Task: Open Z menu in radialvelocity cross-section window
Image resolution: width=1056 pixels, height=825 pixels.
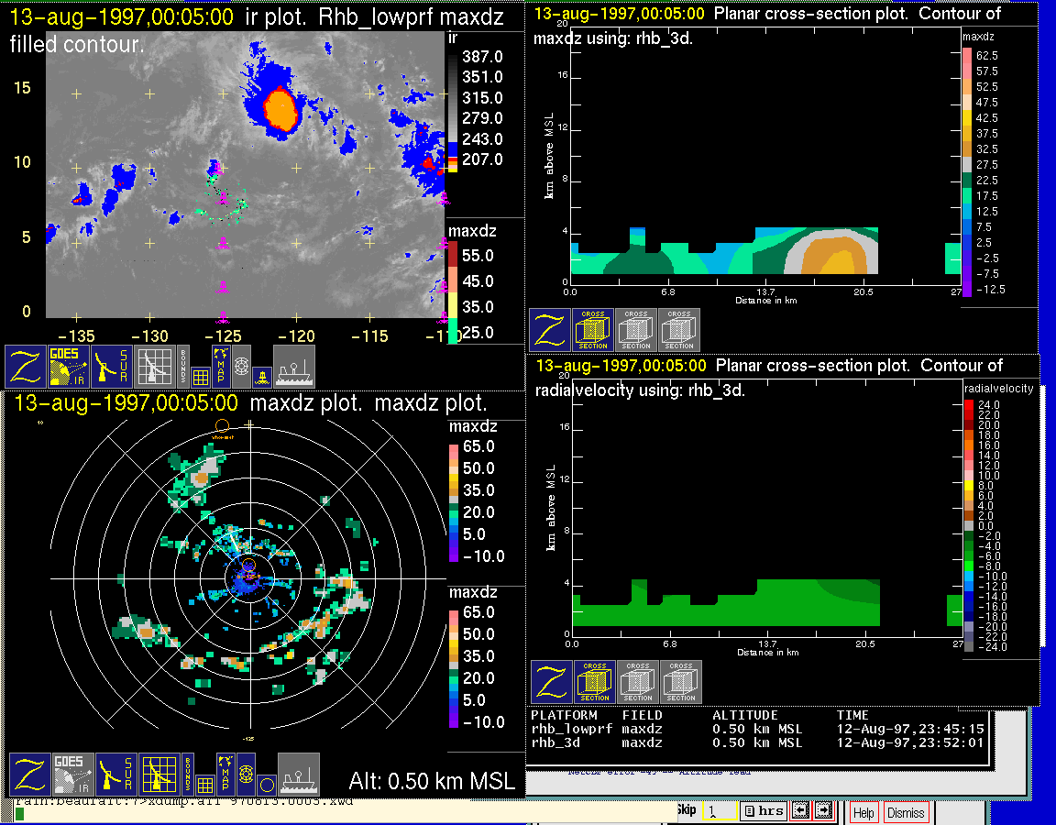Action: point(551,683)
